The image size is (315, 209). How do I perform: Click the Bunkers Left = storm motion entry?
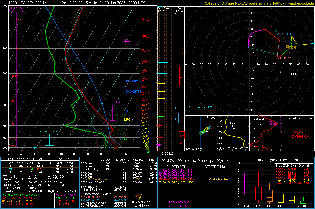pyautogui.click(x=104, y=200)
